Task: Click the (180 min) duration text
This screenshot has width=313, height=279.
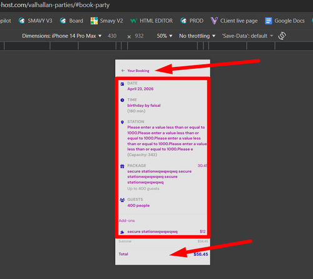Action: 136,111
